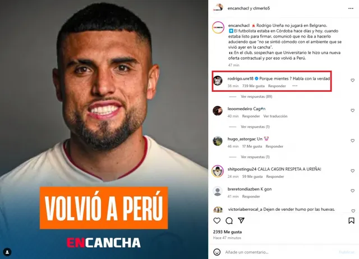
Task: Save post with bookmark icon
Action: (352, 220)
